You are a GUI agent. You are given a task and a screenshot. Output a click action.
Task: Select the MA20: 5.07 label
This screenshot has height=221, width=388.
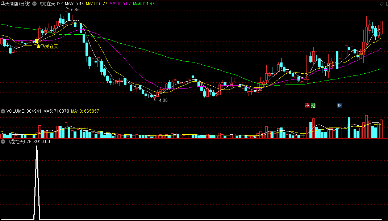120,4
